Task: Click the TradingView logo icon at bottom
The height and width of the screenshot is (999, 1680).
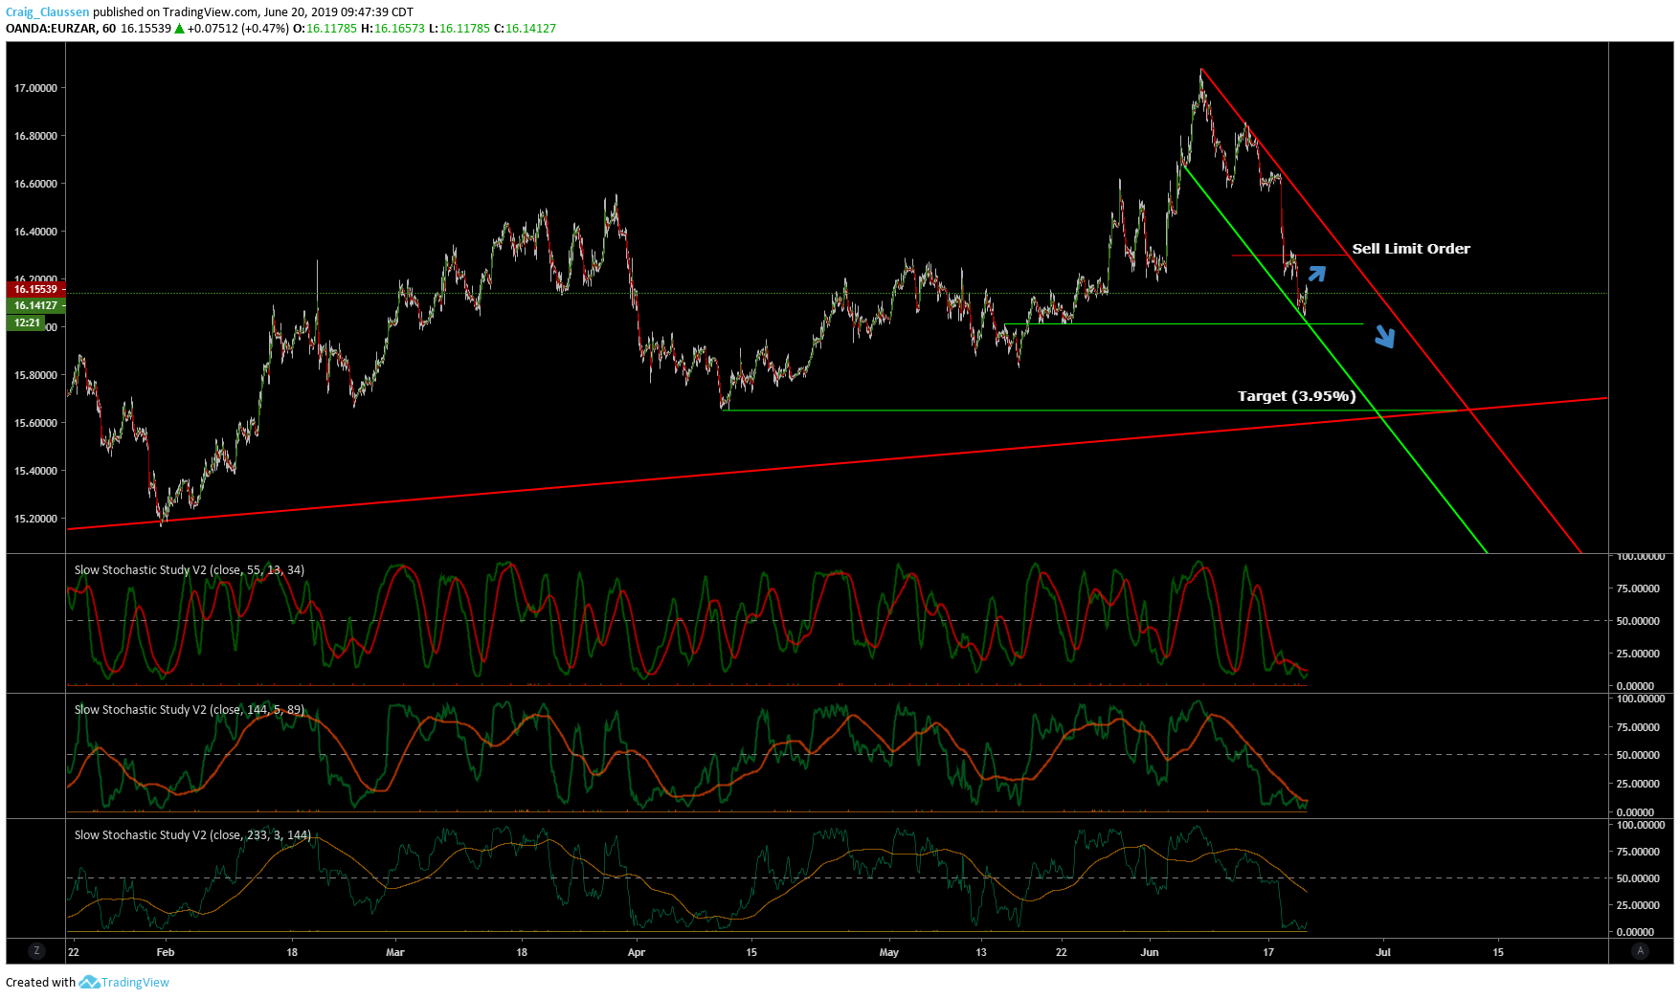Action: click(89, 982)
